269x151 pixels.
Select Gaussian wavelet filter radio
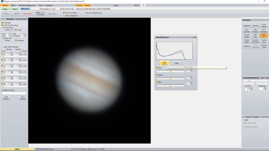(x=16, y=40)
